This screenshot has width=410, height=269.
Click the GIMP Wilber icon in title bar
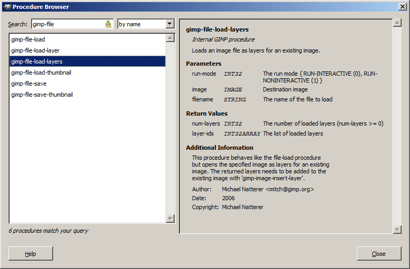coord(7,7)
